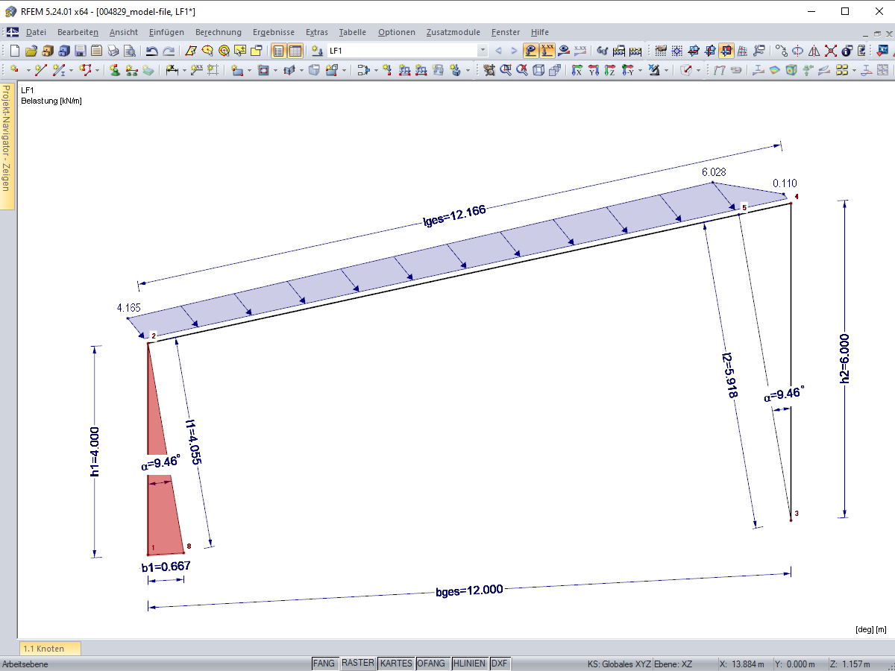Open the Bearbeiten menu
Image resolution: width=895 pixels, height=671 pixels.
pos(78,32)
